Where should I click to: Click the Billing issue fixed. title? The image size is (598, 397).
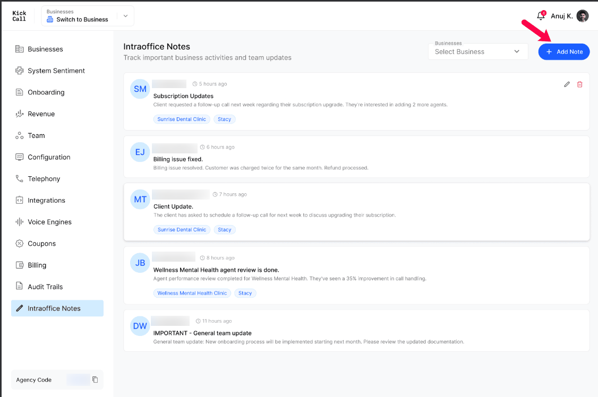[x=178, y=159]
